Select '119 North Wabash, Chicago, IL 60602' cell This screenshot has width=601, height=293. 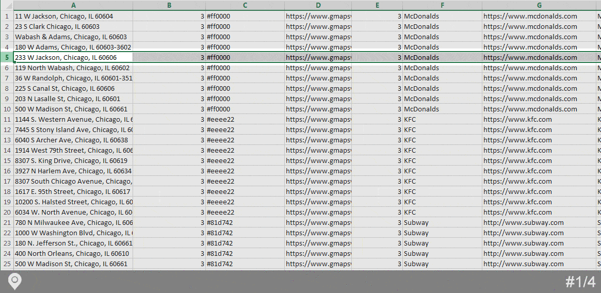click(x=73, y=68)
